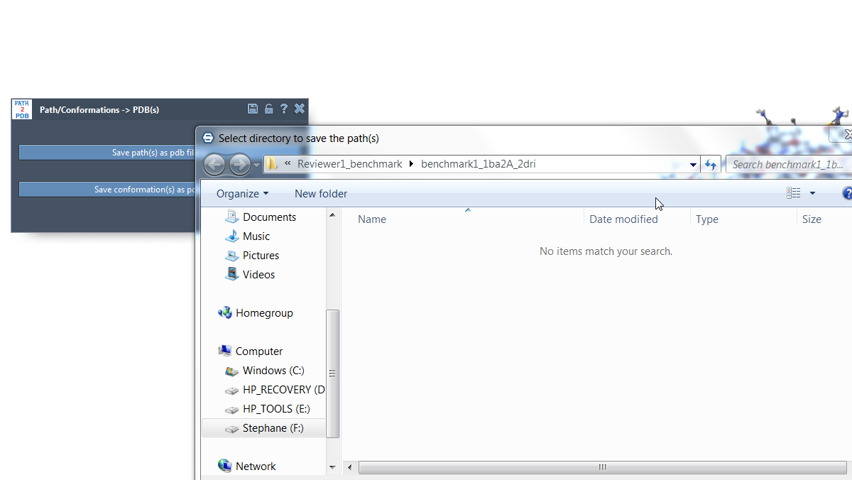This screenshot has width=852, height=480.
Task: Open the address bar previous locations dropdown
Action: coord(694,165)
